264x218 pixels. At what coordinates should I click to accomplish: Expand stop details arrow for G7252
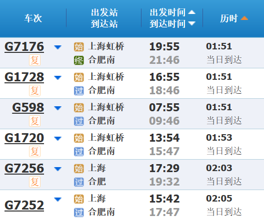click(x=58, y=200)
